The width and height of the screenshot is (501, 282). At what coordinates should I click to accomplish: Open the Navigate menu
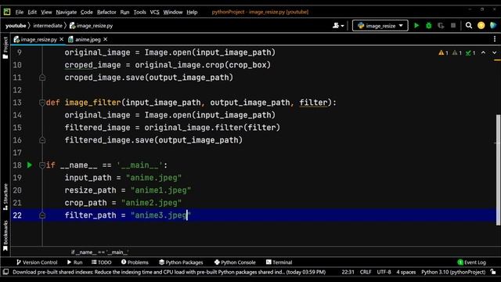click(x=66, y=13)
